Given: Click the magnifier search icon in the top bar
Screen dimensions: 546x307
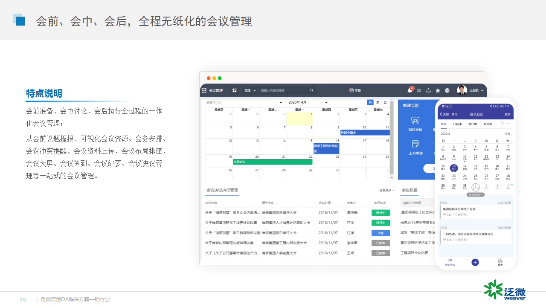Looking at the screenshot, I should point(311,90).
